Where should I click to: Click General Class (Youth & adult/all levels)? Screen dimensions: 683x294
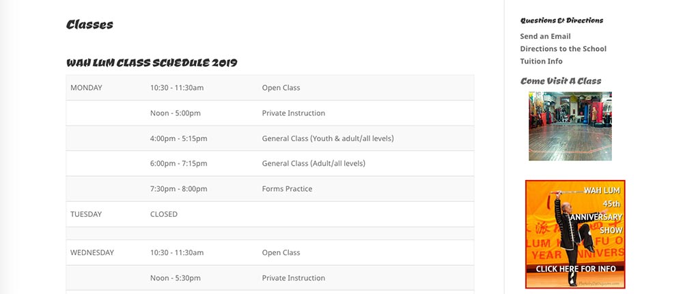(x=328, y=138)
